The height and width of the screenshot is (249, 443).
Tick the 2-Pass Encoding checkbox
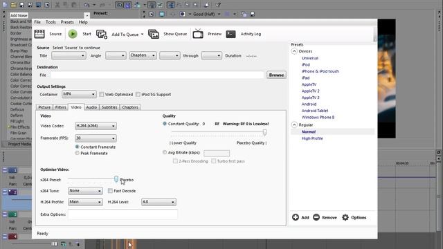click(175, 161)
